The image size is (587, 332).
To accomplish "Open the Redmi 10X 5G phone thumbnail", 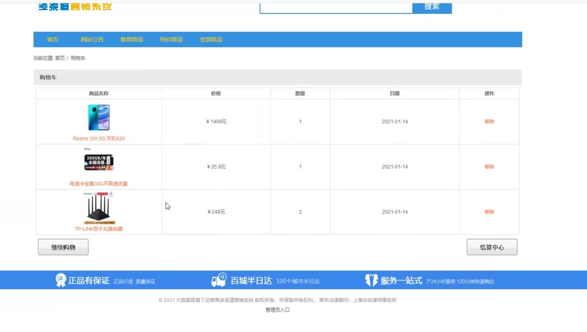I will 99,118.
